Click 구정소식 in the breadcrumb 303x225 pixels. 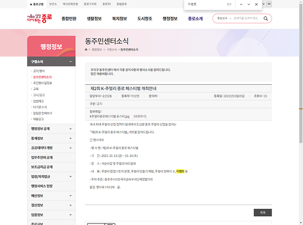pos(111,50)
